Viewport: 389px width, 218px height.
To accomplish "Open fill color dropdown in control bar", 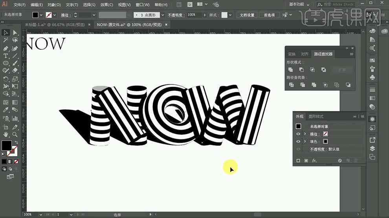I will point(41,15).
